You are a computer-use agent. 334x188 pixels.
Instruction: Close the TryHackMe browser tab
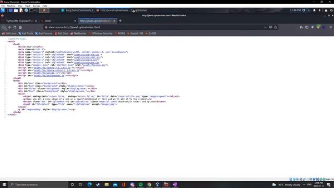click(36, 21)
